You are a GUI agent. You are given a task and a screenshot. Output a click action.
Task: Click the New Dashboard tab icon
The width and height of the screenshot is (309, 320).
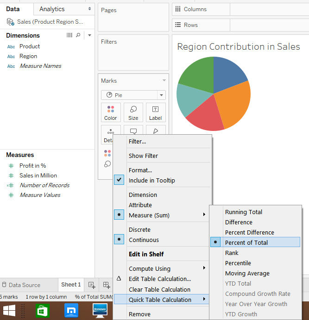point(107,285)
